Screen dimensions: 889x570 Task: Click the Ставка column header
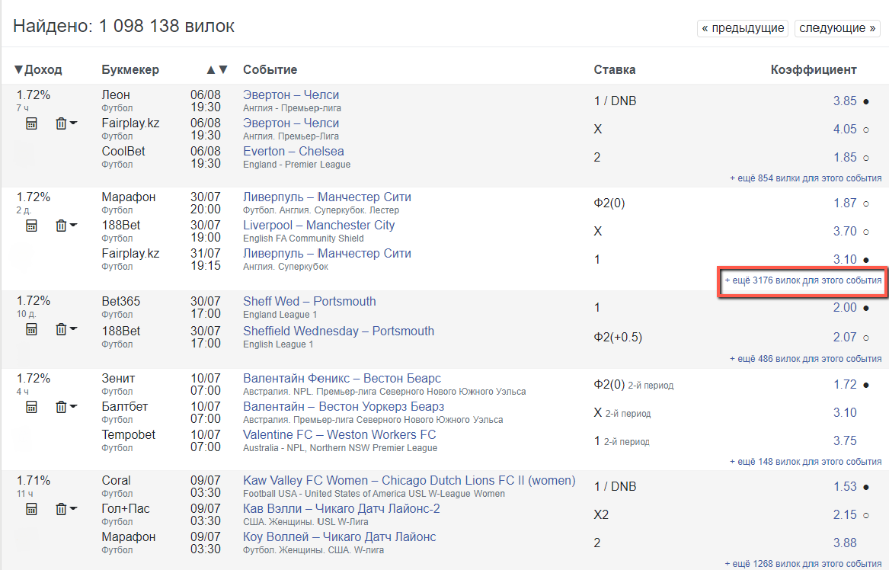(615, 70)
